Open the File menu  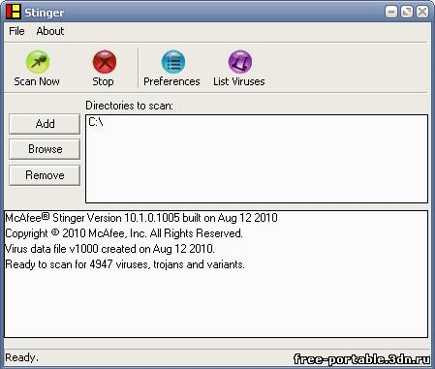[x=16, y=31]
